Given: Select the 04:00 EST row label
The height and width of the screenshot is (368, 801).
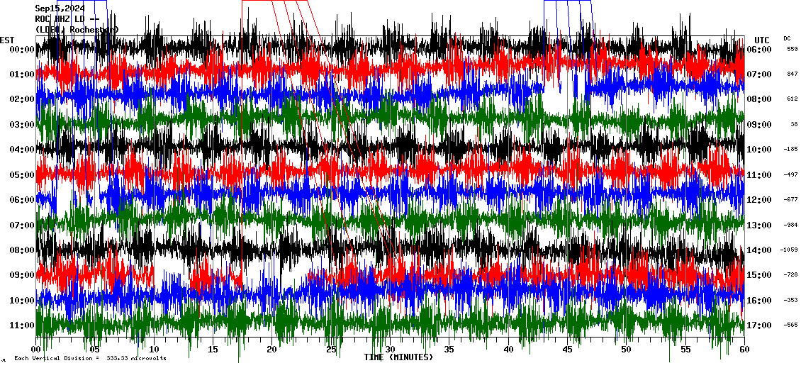Looking at the screenshot, I should point(23,150).
